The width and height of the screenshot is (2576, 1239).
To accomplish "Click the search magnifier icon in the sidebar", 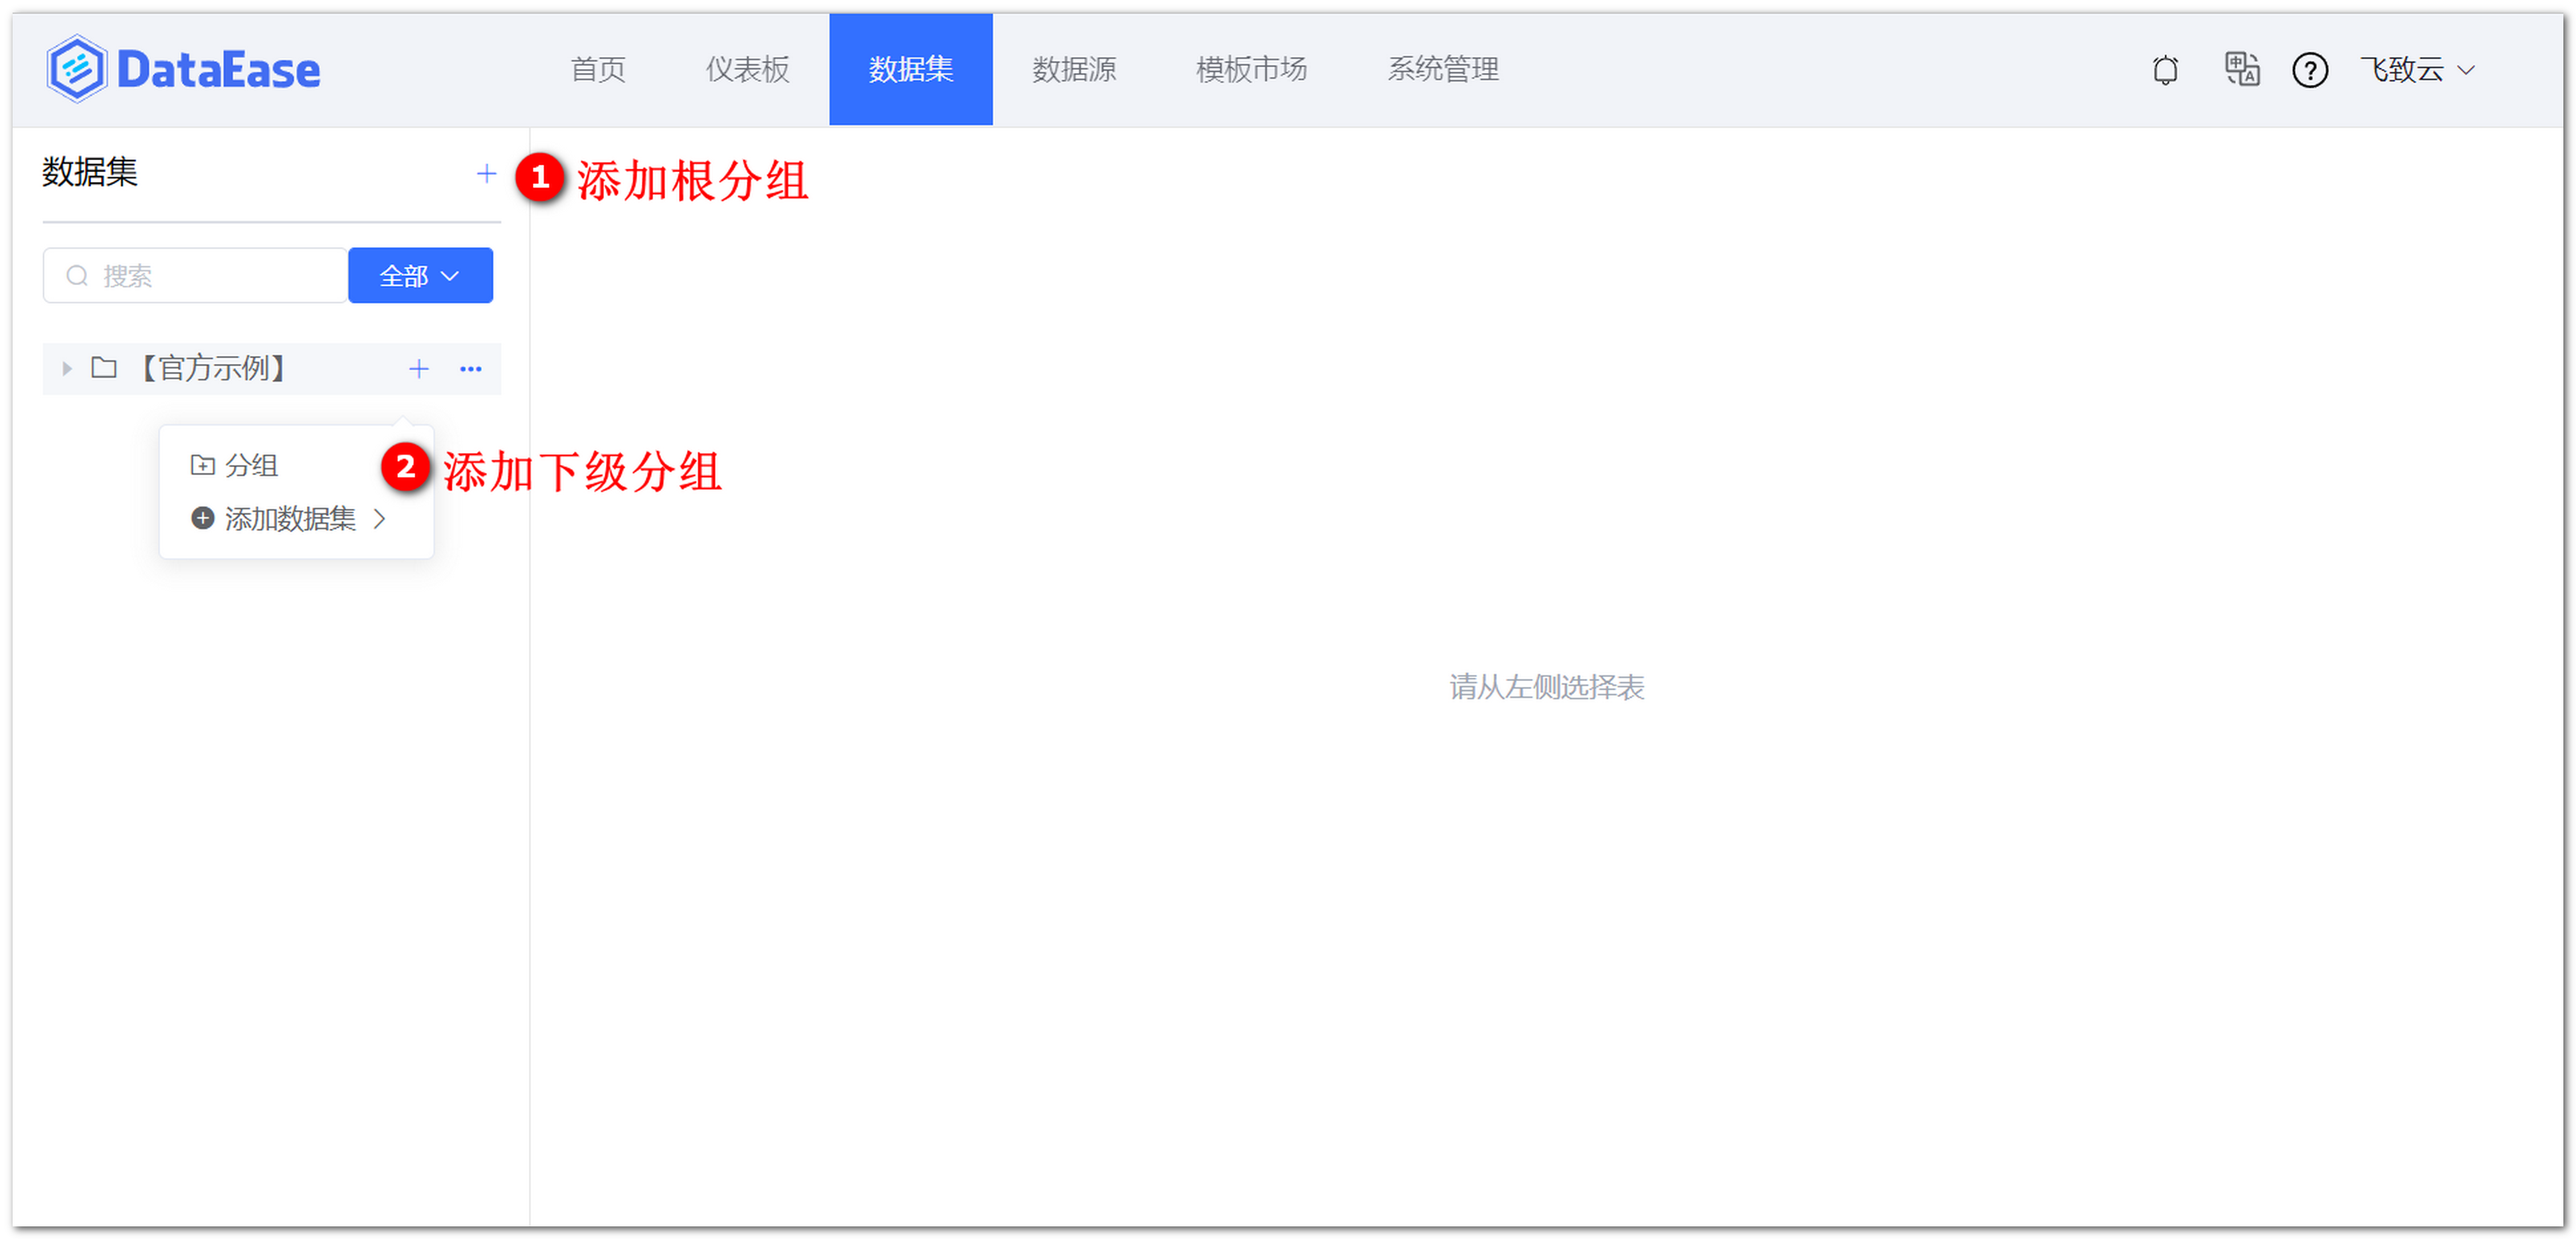I will coord(78,275).
